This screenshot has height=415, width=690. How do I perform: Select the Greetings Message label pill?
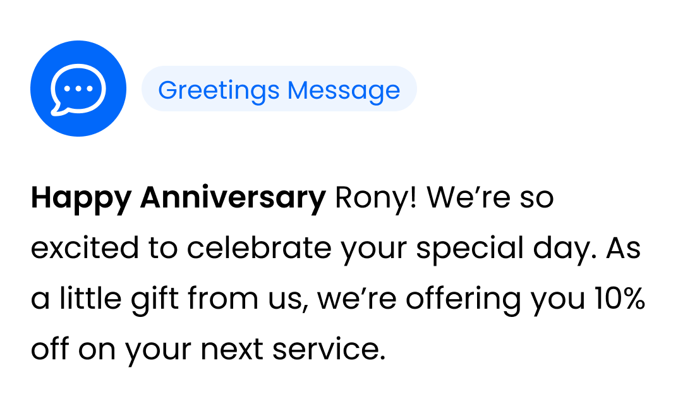pos(279,89)
